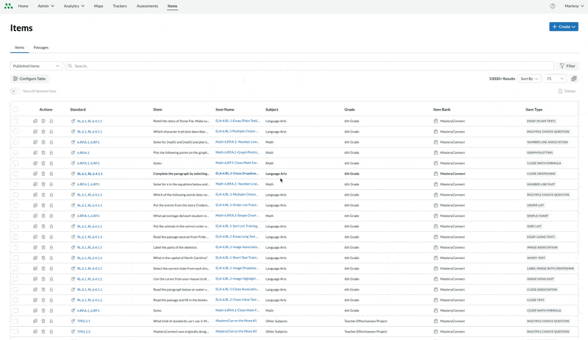Open the Filter button

coord(567,66)
